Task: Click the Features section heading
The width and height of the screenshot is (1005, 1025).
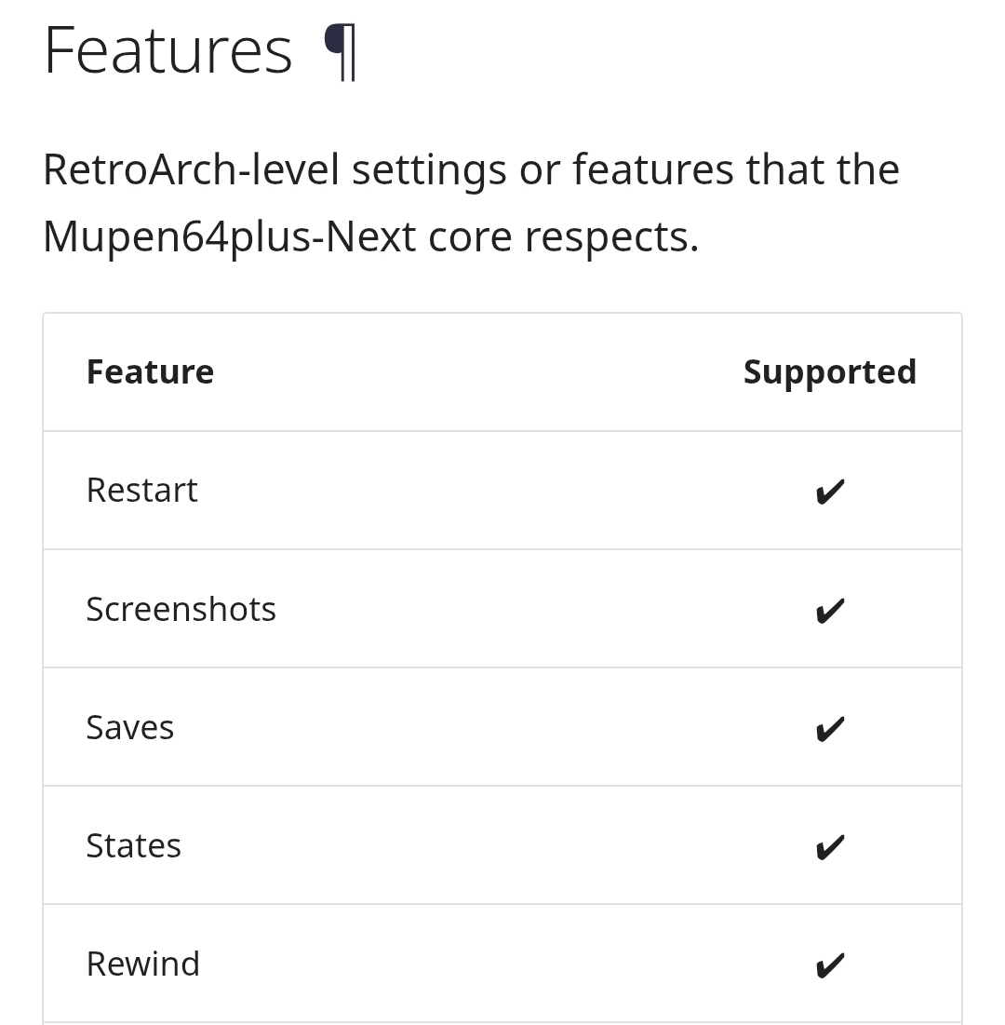Action: click(167, 51)
